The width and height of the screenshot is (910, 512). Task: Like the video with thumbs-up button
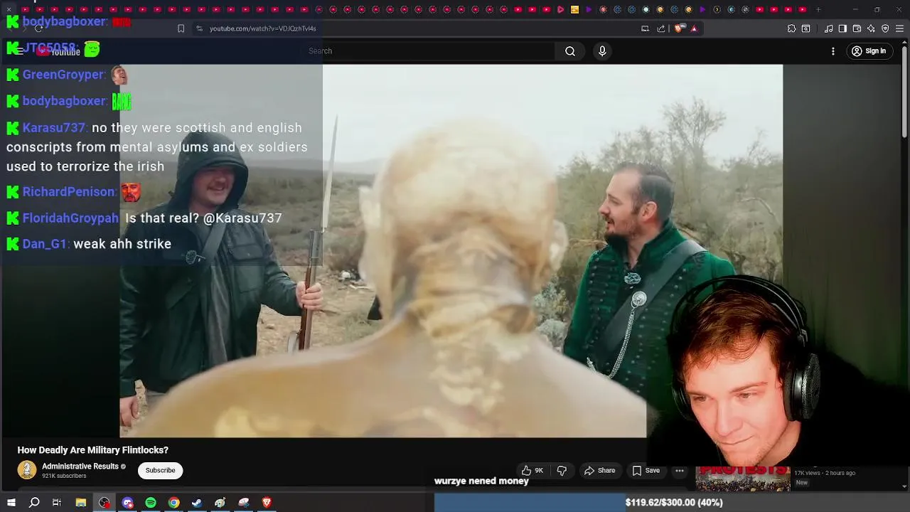532,471
